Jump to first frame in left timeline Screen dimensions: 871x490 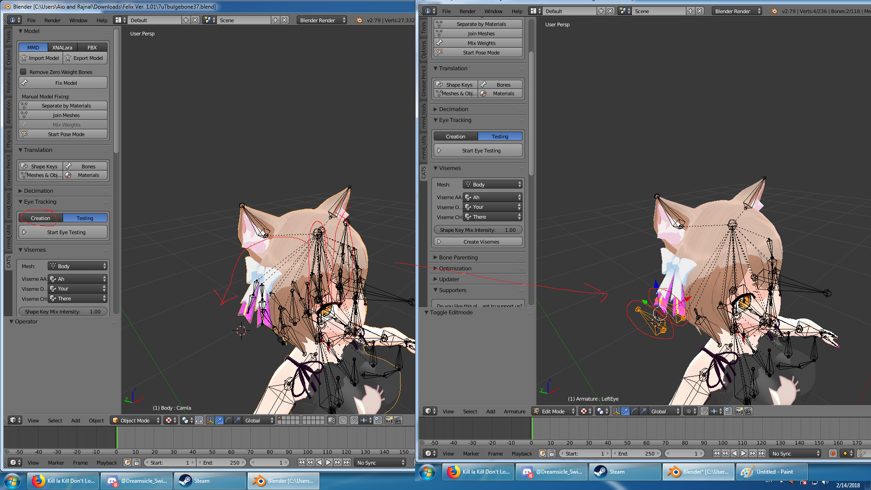301,463
